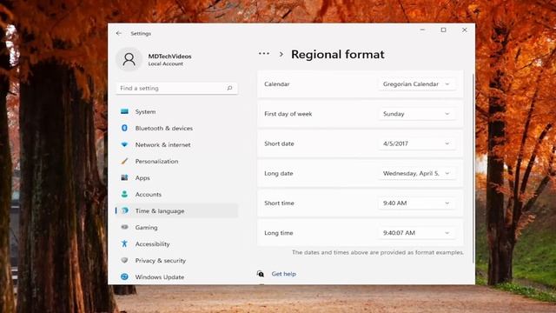556x313 pixels.
Task: Open the Calendar dropdown Gregorian Calendar
Action: click(417, 84)
